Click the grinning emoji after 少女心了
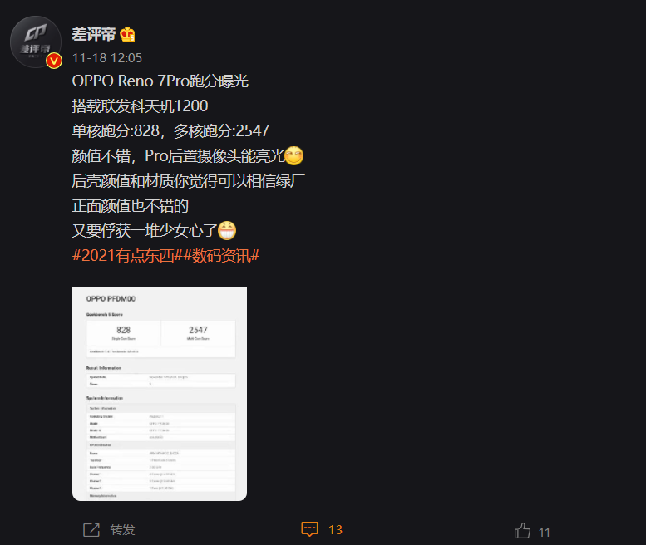Image resolution: width=646 pixels, height=545 pixels. click(227, 230)
